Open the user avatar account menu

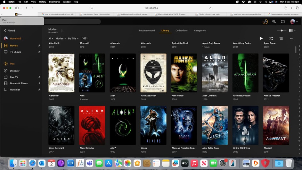tap(294, 21)
